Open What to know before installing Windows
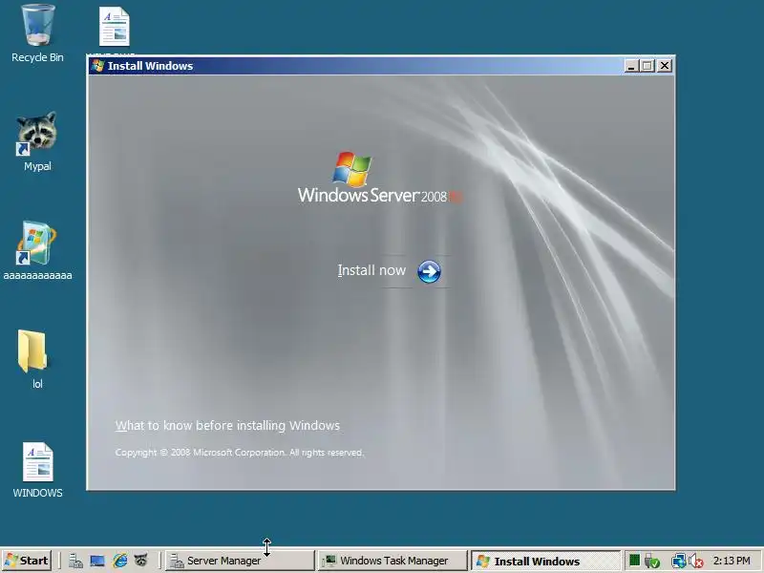Image resolution: width=764 pixels, height=573 pixels. [227, 425]
